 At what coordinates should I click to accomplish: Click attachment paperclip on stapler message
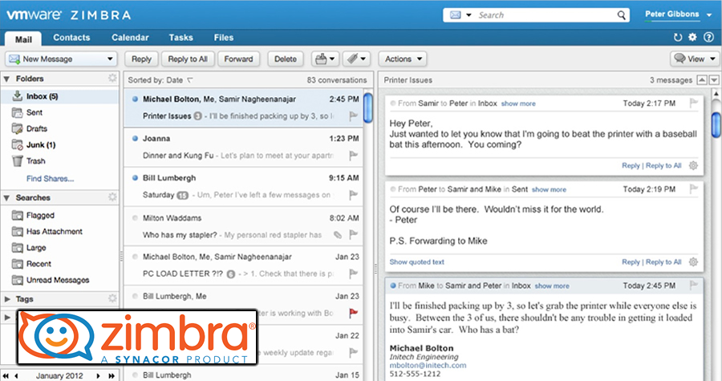(x=338, y=235)
